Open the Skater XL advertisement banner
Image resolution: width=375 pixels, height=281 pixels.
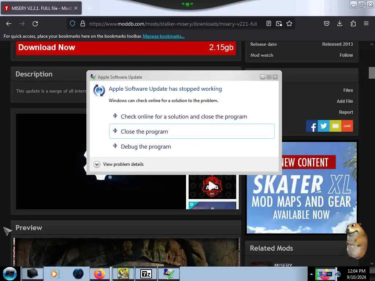pos(302,188)
